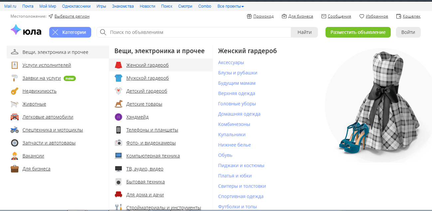Open the Блузы и рубашки link

point(238,73)
